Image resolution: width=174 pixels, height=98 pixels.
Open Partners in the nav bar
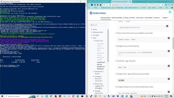(x=132, y=18)
